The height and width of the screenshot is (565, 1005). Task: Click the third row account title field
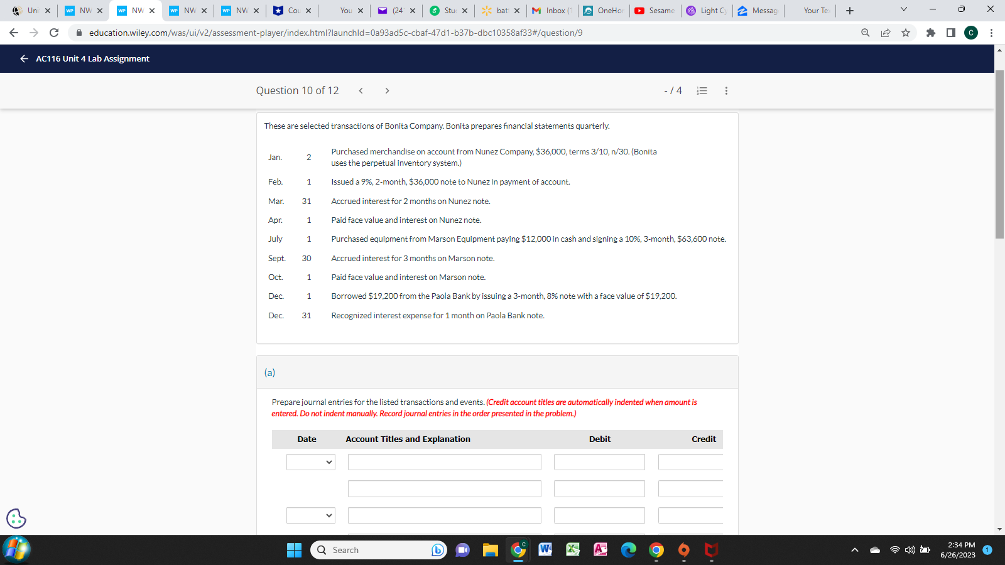[445, 515]
